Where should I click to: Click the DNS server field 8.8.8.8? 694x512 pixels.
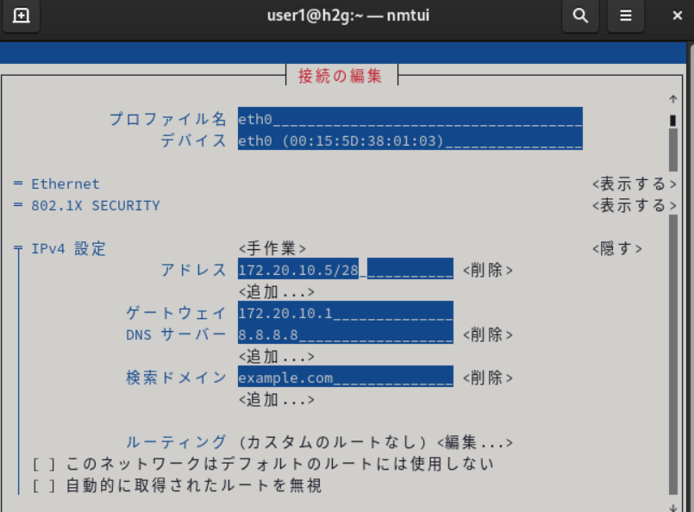coord(345,334)
